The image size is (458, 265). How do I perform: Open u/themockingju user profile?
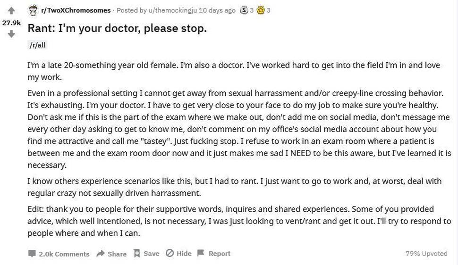pos(173,10)
